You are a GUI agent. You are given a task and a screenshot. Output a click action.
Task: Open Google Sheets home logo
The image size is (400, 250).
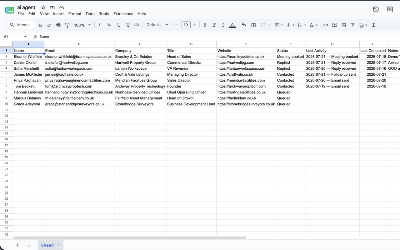pos(9,10)
